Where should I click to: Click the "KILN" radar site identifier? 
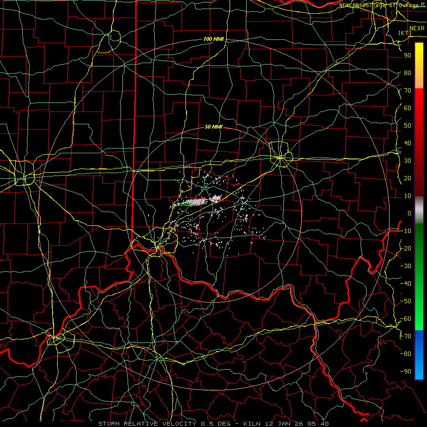(251, 424)
